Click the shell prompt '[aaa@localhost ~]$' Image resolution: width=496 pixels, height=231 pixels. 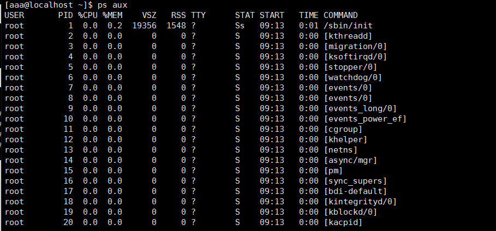coord(49,5)
